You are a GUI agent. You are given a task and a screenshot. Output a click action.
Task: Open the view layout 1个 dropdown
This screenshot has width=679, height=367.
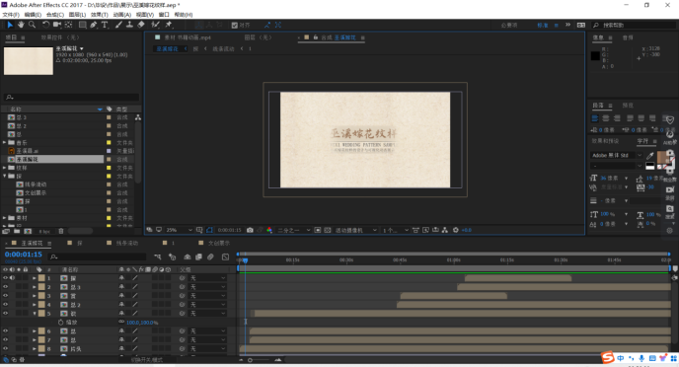click(396, 230)
